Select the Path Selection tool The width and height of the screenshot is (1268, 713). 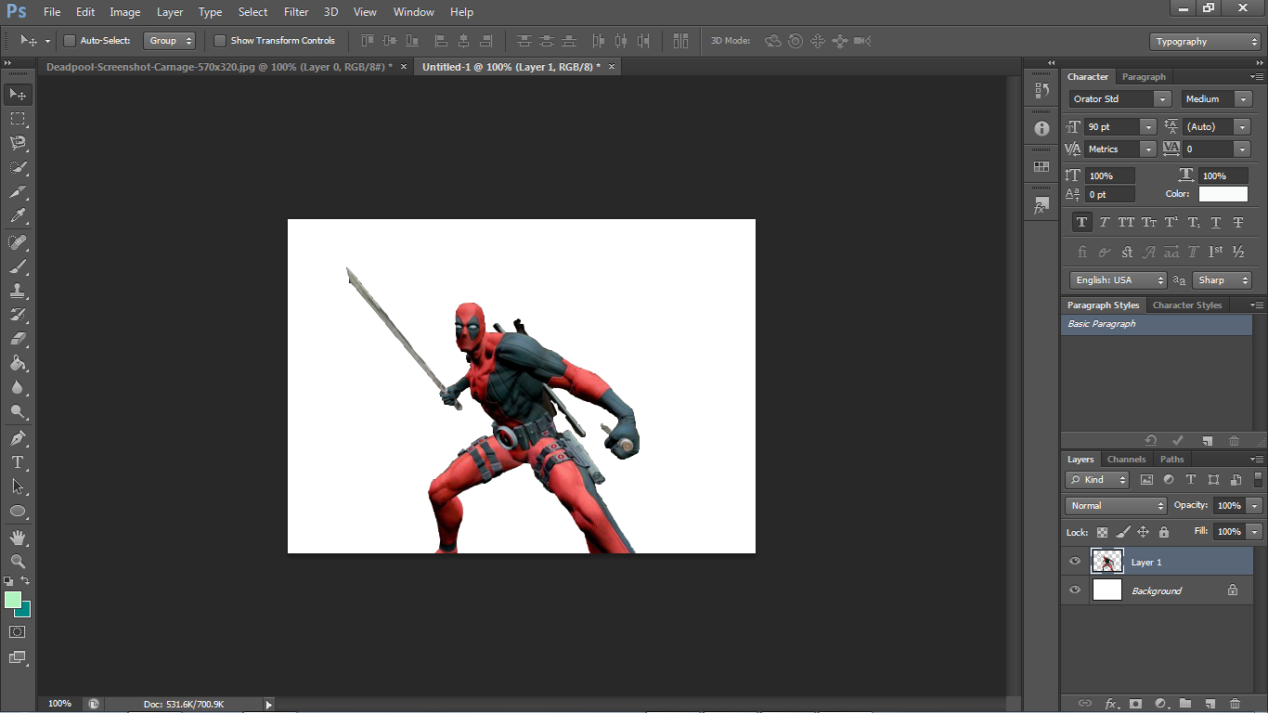tap(18, 486)
